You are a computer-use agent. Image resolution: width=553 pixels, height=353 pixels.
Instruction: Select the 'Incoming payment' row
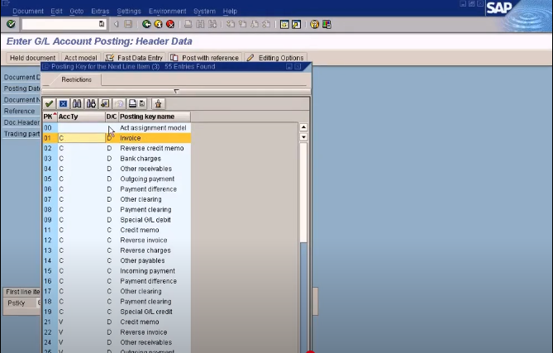coord(117,271)
